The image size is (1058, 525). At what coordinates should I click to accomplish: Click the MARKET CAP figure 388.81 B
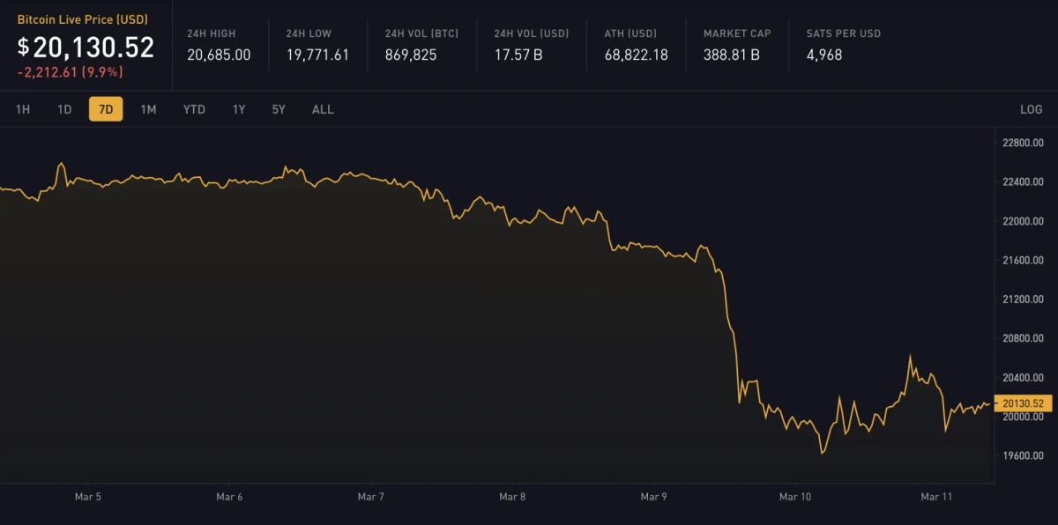coord(730,53)
